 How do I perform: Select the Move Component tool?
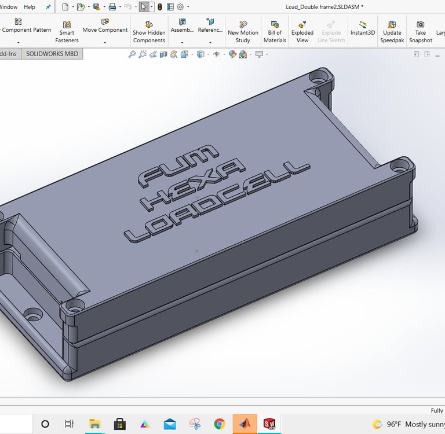105,26
